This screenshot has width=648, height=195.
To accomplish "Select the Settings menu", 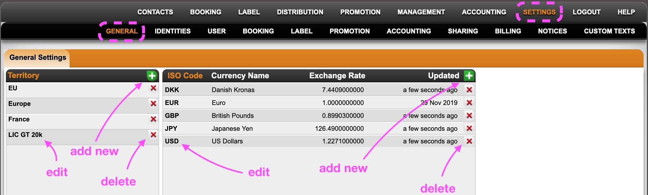I will tap(539, 12).
